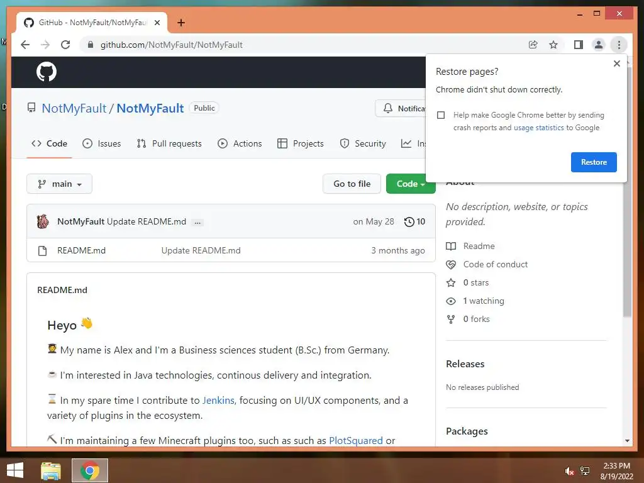The image size is (644, 483).
Task: Click the repository book icon beside NotMyFault
Action: click(x=31, y=108)
